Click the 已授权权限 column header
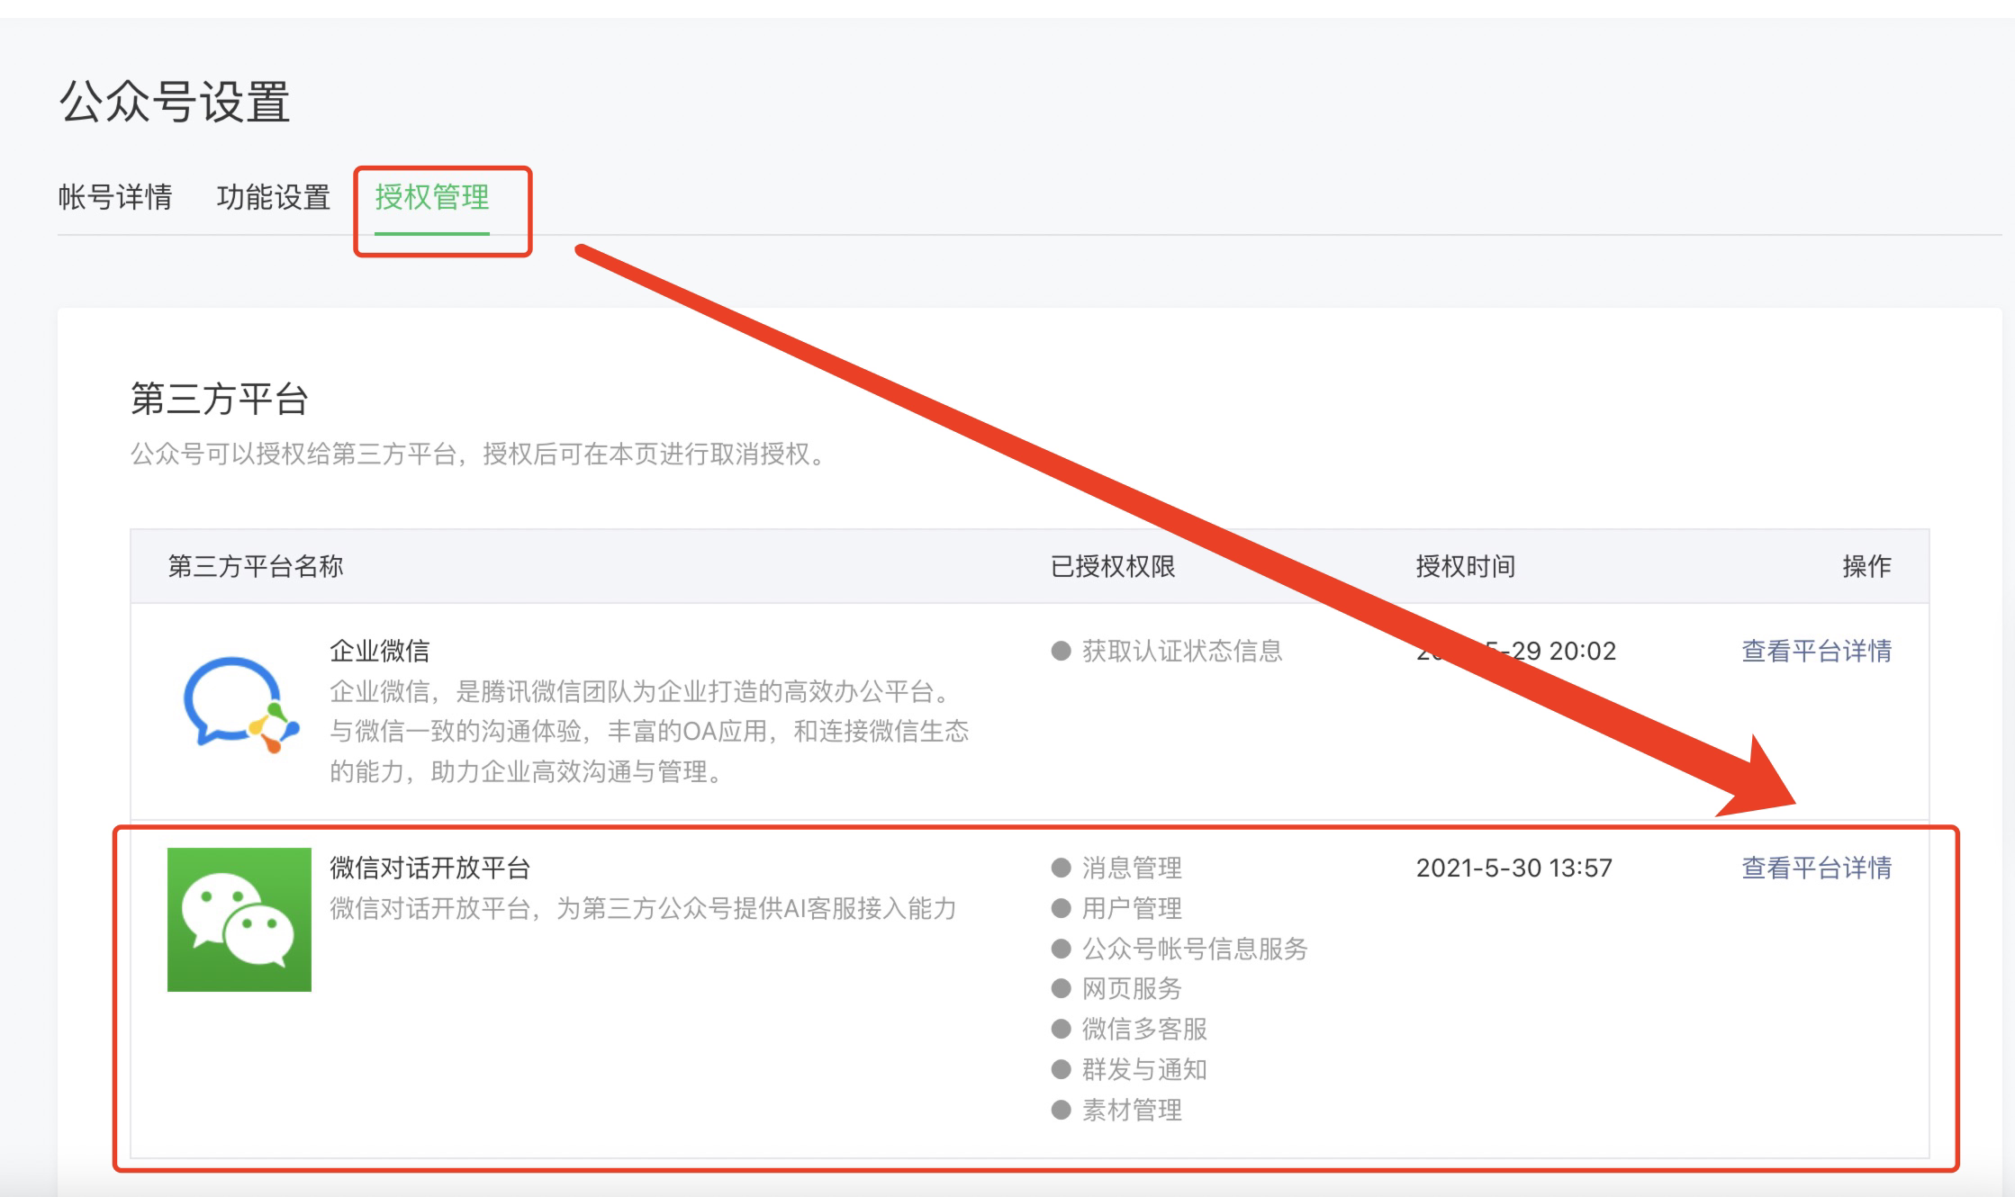The height and width of the screenshot is (1197, 2015). coord(1113,566)
